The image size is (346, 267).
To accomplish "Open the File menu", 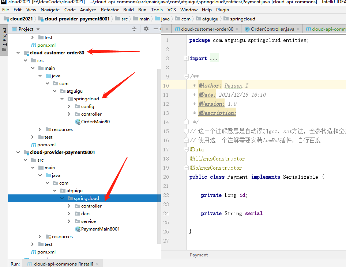I will 5,10.
